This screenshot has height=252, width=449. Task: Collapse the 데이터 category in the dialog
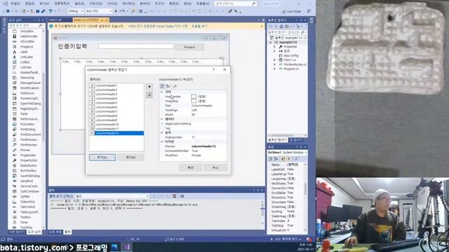162,119
